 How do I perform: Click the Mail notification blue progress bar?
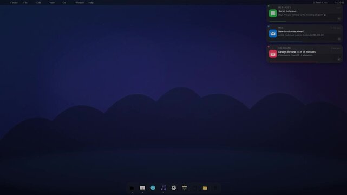[x=285, y=42]
